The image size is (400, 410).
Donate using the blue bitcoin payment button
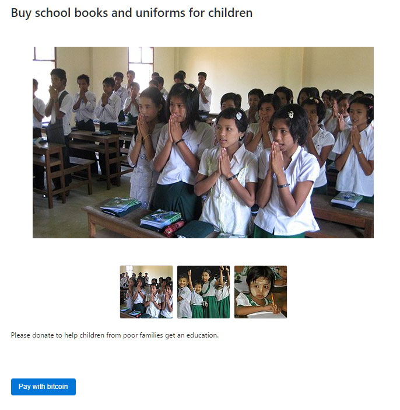tap(43, 387)
